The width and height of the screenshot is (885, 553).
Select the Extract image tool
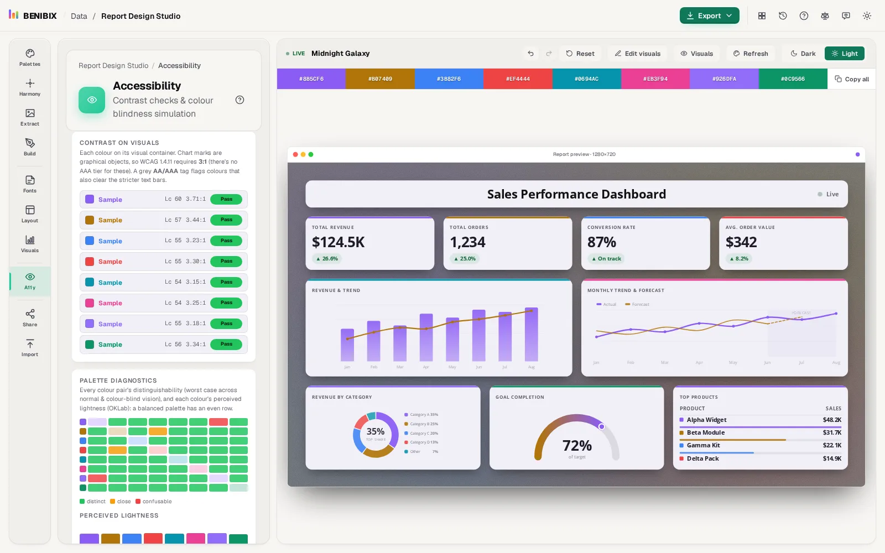pyautogui.click(x=30, y=117)
